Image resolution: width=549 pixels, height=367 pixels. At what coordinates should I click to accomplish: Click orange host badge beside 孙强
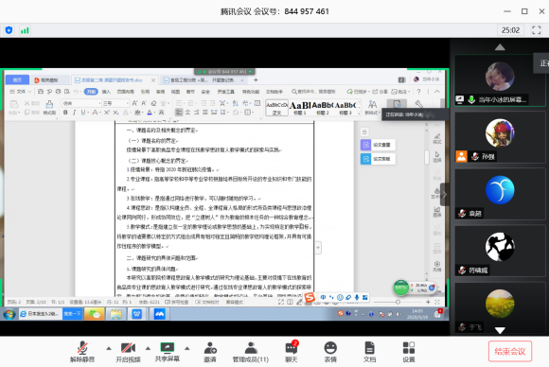click(x=462, y=156)
